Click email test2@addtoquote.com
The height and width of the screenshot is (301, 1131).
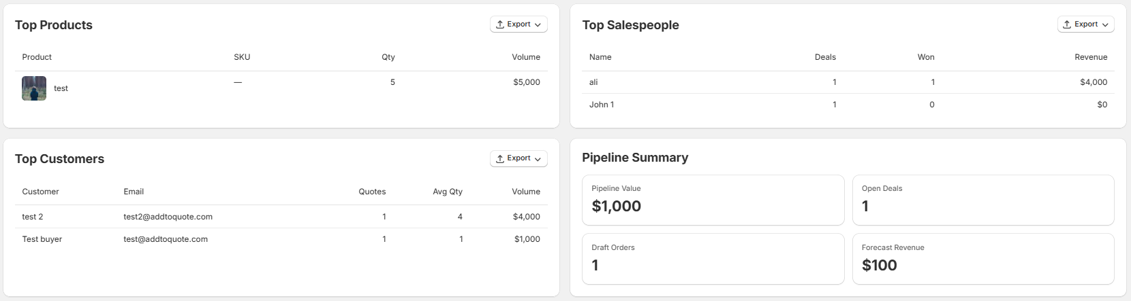coord(168,217)
